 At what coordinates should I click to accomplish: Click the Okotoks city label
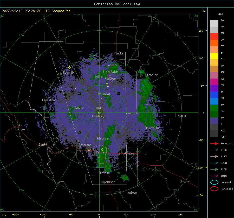104,173
